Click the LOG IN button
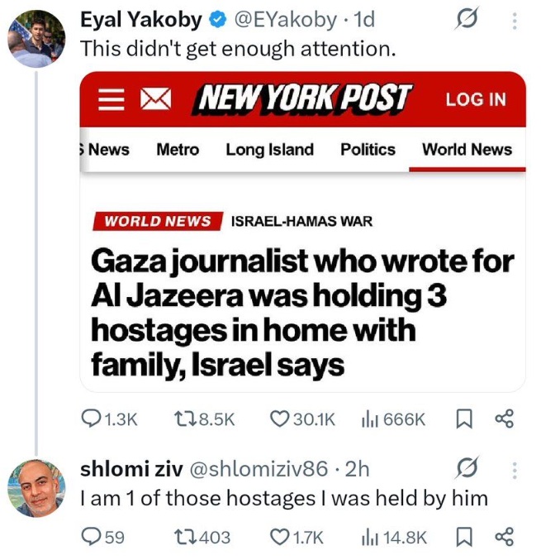The image size is (541, 560). (x=476, y=99)
